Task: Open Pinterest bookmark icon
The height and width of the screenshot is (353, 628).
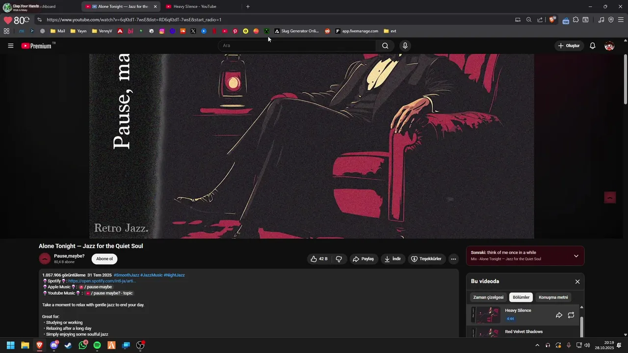Action: click(235, 31)
